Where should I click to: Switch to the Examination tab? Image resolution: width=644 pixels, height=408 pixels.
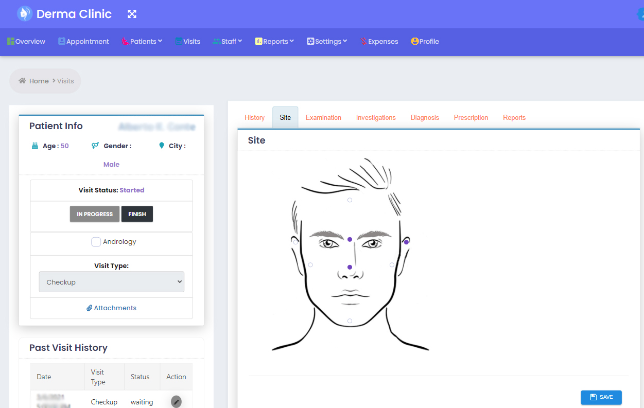[x=323, y=118]
